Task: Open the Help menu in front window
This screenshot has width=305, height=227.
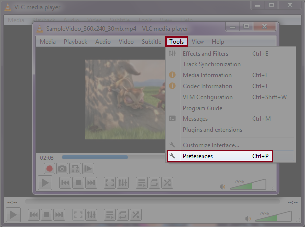Action: 218,42
